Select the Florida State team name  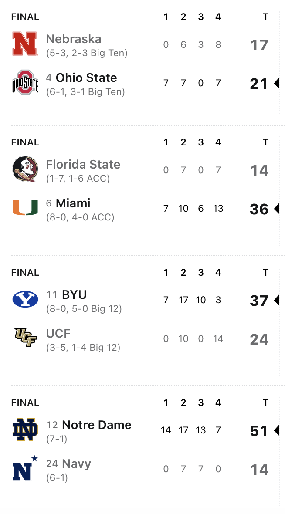pos(83,165)
